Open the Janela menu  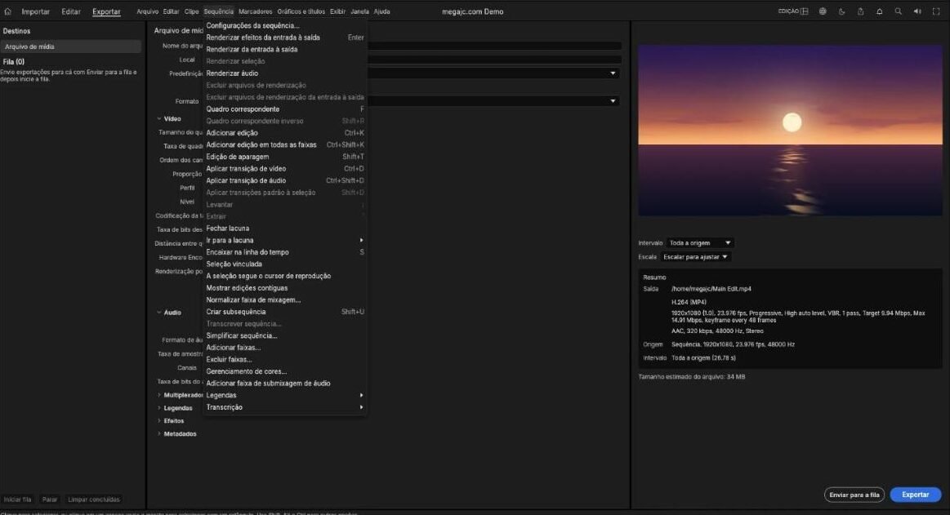point(360,11)
